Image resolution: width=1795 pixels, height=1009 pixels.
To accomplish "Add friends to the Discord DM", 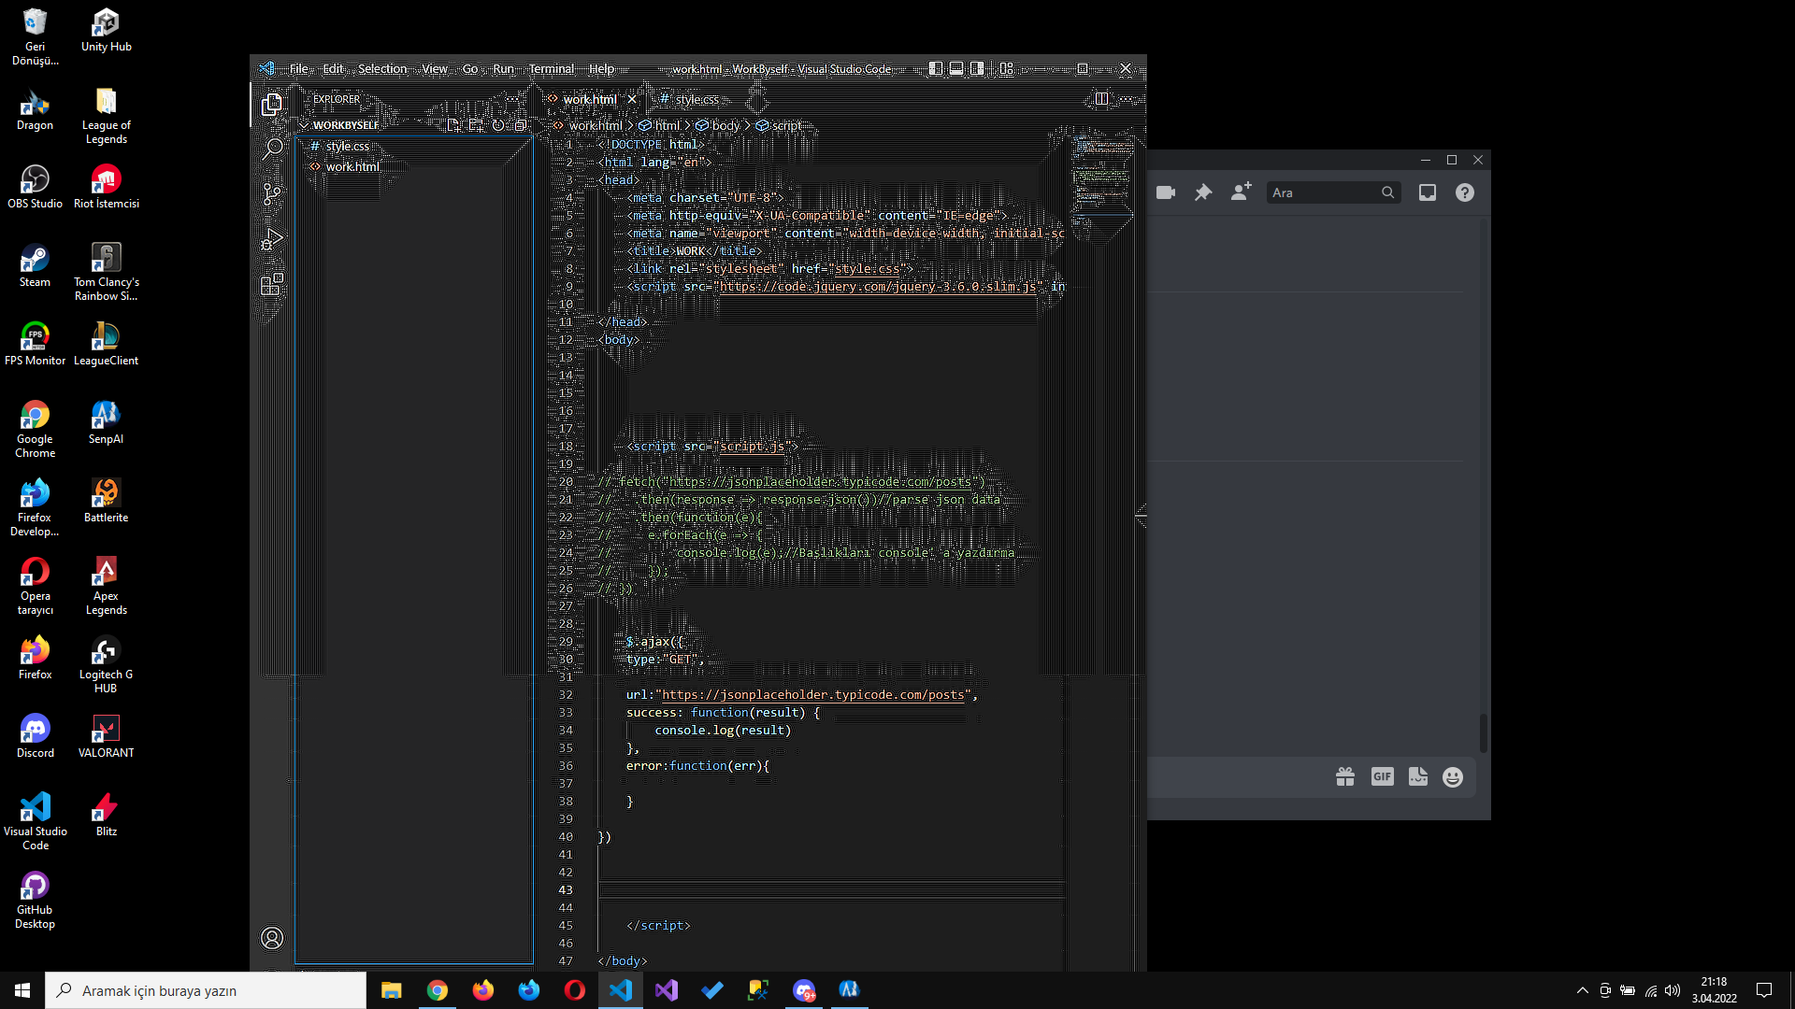I will pos(1241,192).
